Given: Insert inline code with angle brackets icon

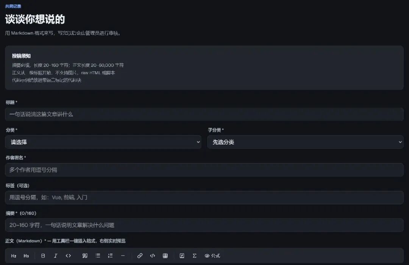Looking at the screenshot, I should click(x=68, y=256).
